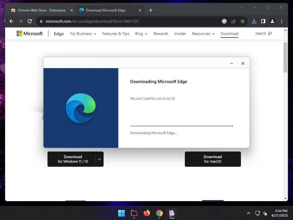Expand the Resources menu
The width and height of the screenshot is (293, 220).
point(203,34)
